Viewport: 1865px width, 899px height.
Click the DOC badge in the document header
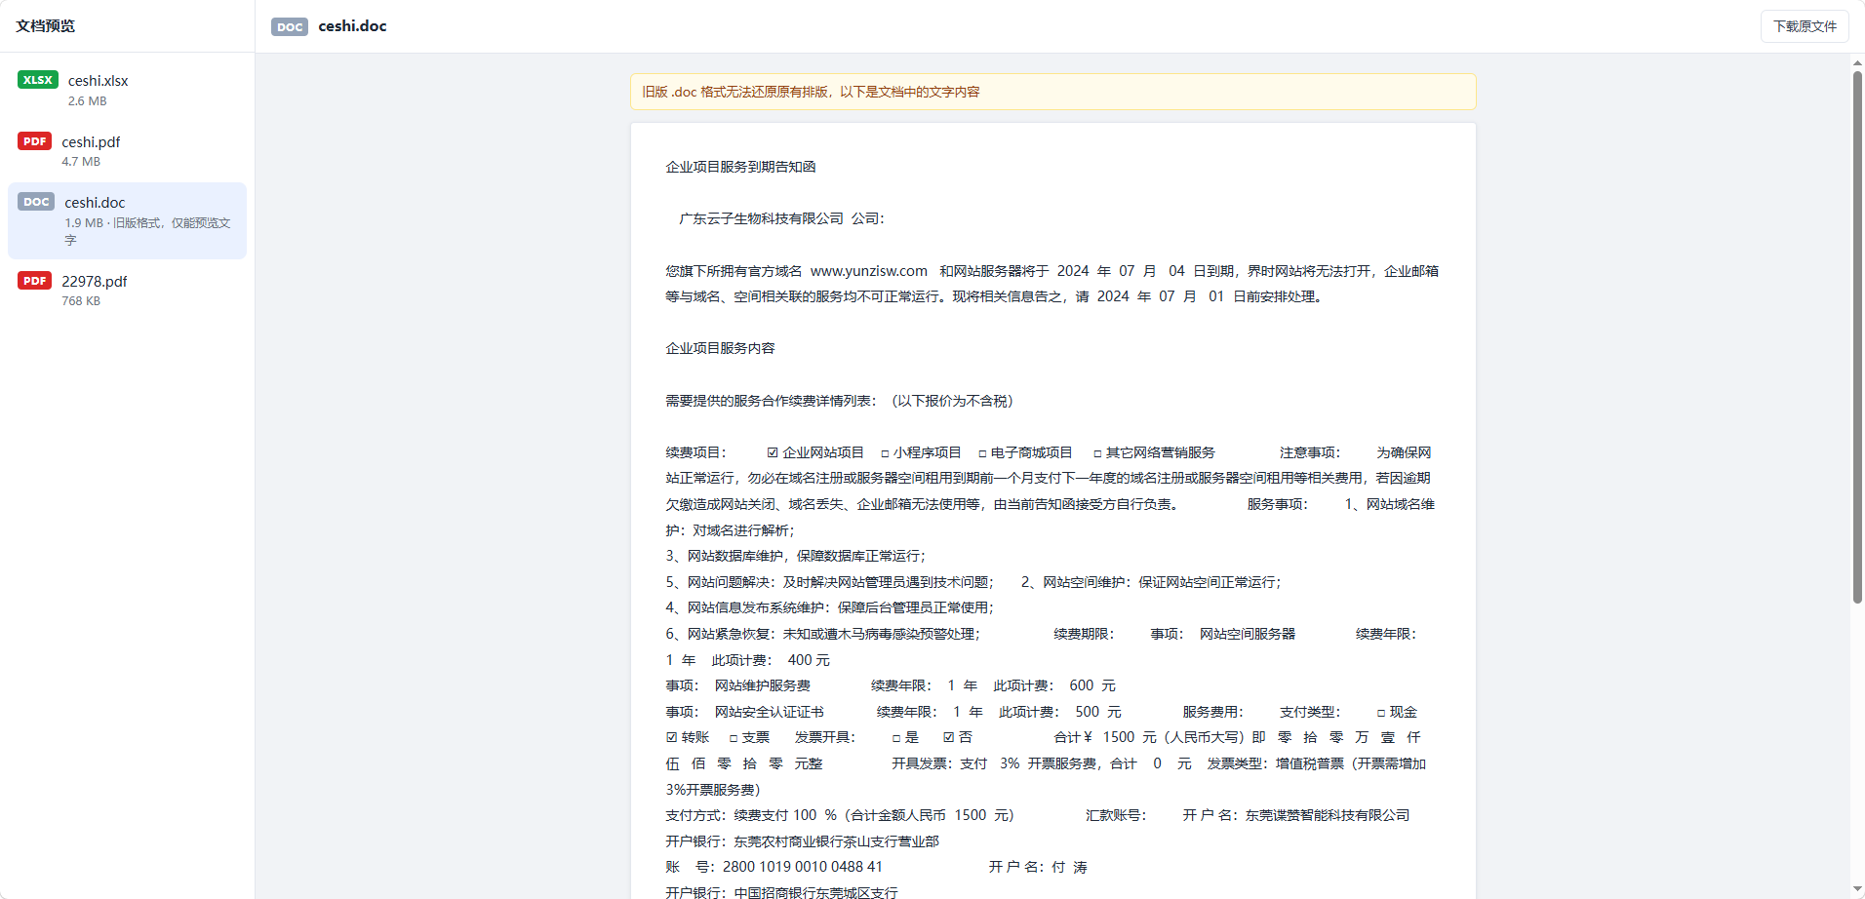[x=290, y=26]
